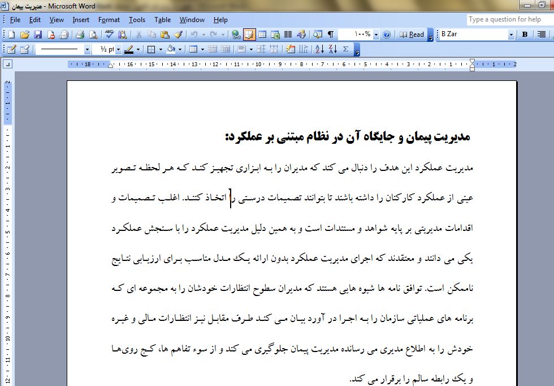Screen dimensions: 554x386
Task: Open the Format menu
Action: (109, 20)
